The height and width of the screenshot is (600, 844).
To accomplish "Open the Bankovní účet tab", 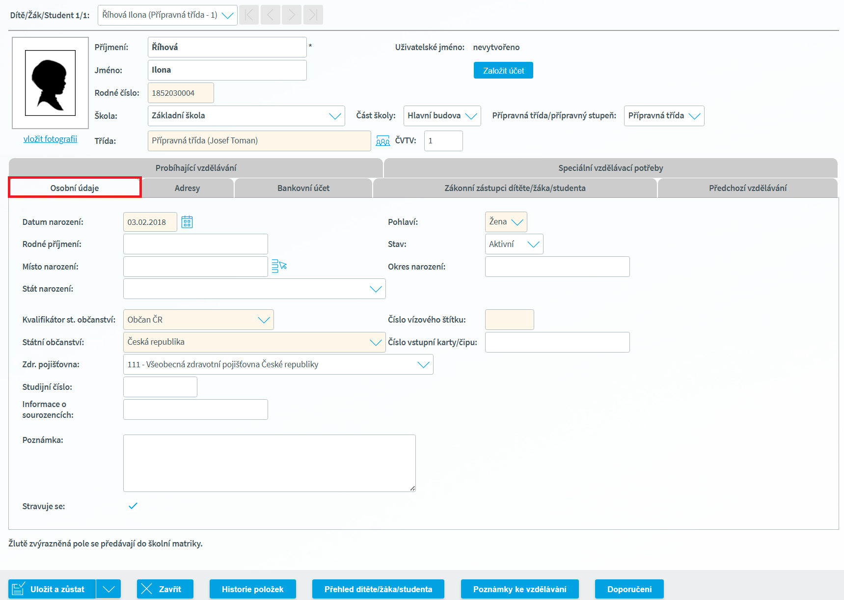I will (303, 188).
